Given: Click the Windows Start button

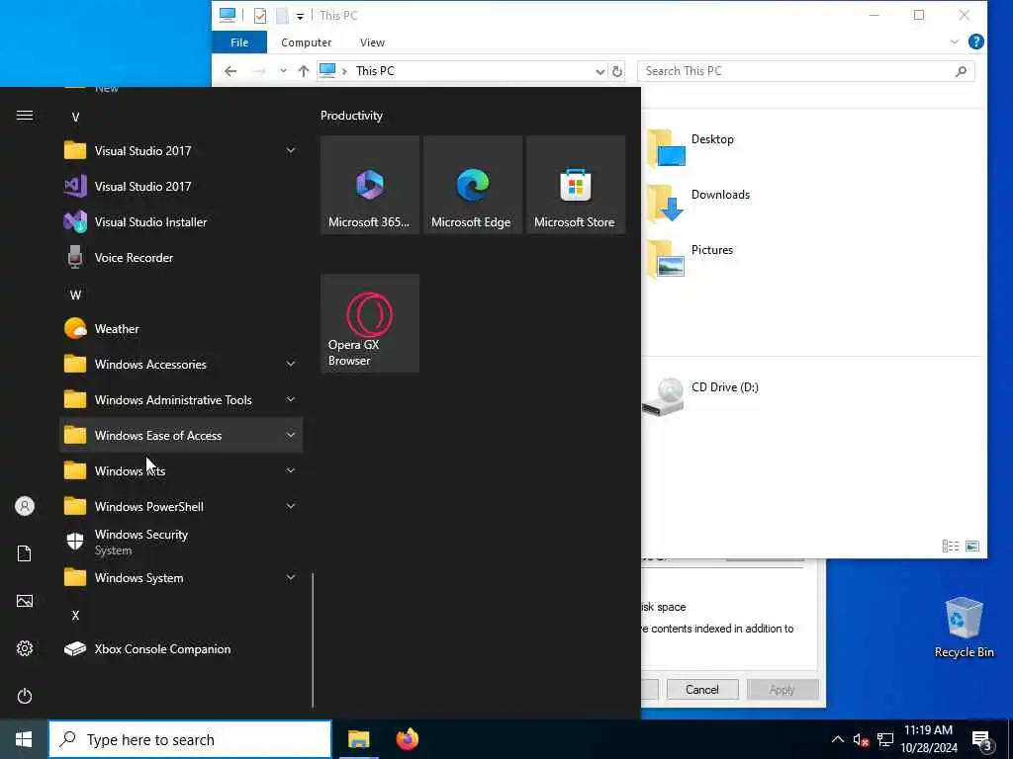Looking at the screenshot, I should (x=24, y=739).
